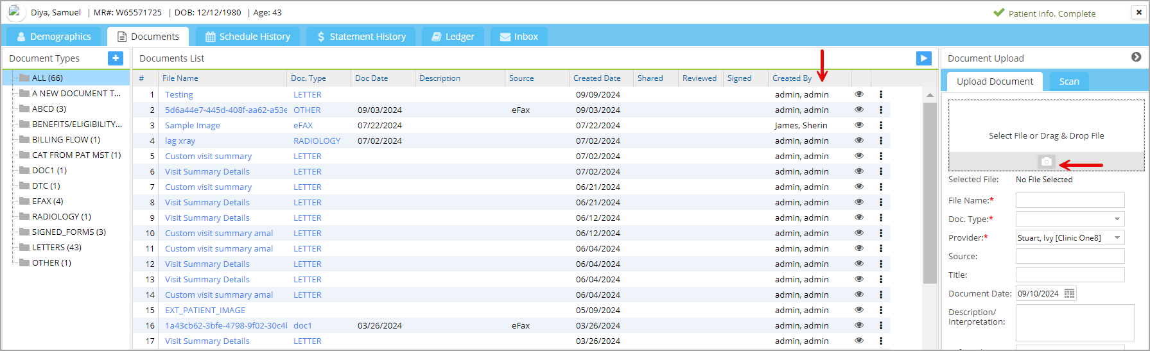The height and width of the screenshot is (351, 1150).
Task: Click the add document type plus icon
Action: point(116,58)
